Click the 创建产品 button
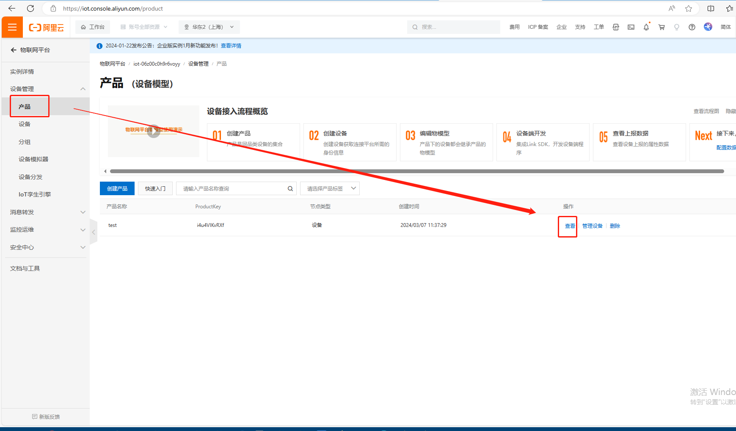Image resolution: width=736 pixels, height=431 pixels. tap(117, 189)
